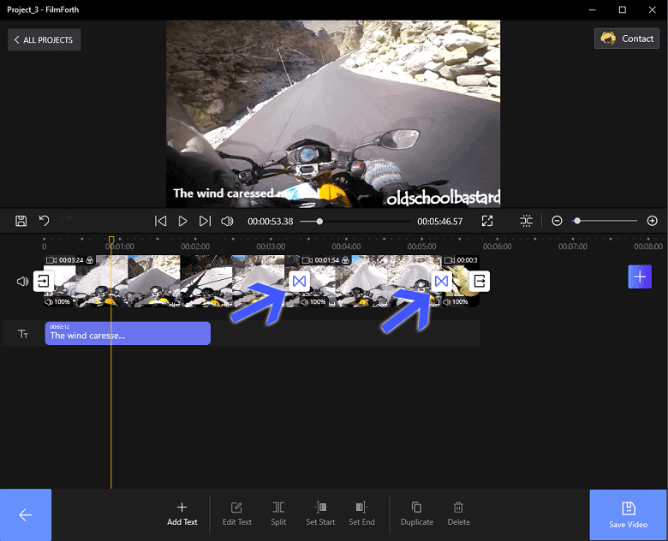This screenshot has height=541, width=668.
Task: Click the 00:07:00 ruler label
Action: click(573, 247)
